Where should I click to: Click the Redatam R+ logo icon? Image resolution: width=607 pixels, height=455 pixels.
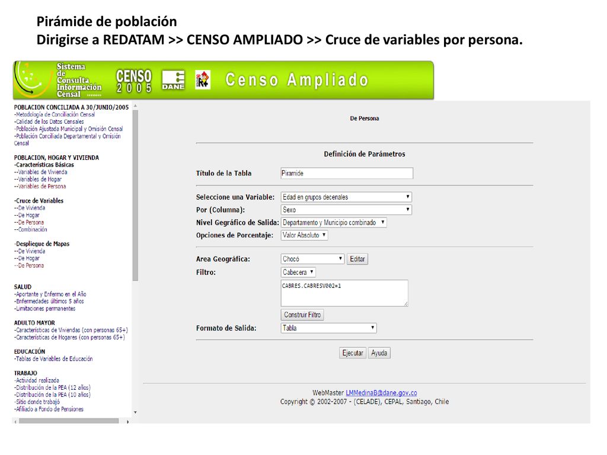[203, 80]
